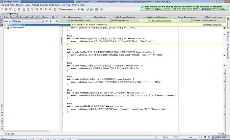Click the Synchronize toolbar icon
This screenshot has height=140, width=230.
pyautogui.click(x=10, y=9)
